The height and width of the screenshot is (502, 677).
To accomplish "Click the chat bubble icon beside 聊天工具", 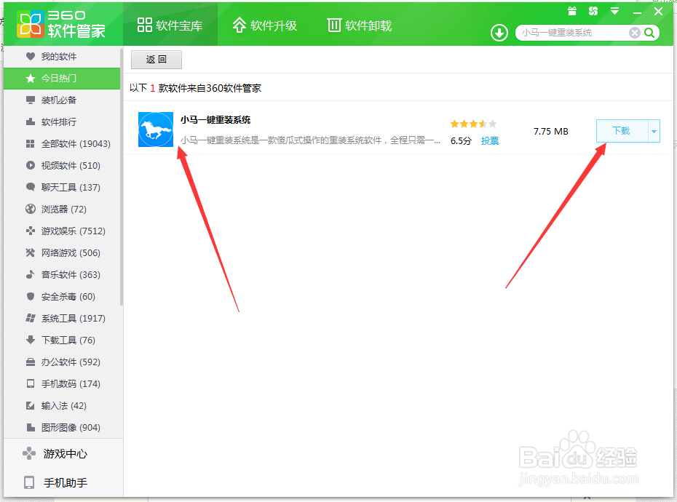I will (31, 187).
